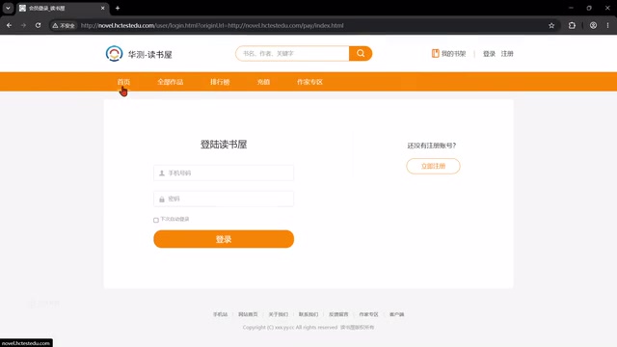This screenshot has height=347, width=617.
Task: Click the browser forward arrow
Action: [23, 25]
